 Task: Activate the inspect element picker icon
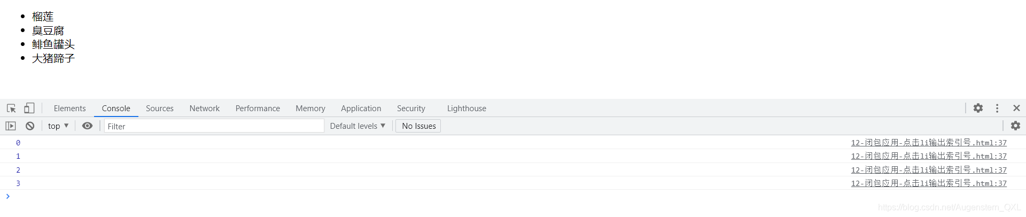click(11, 108)
